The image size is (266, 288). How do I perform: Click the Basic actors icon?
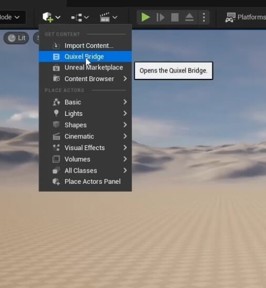tap(56, 102)
